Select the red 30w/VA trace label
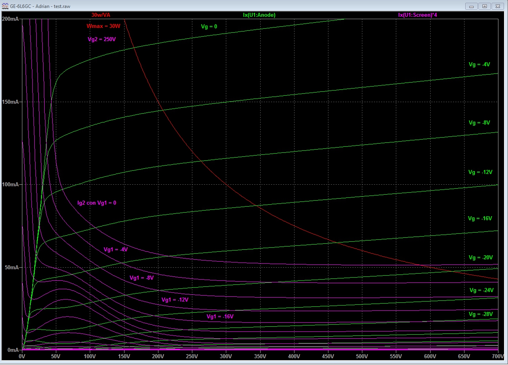508x365 pixels. click(101, 15)
